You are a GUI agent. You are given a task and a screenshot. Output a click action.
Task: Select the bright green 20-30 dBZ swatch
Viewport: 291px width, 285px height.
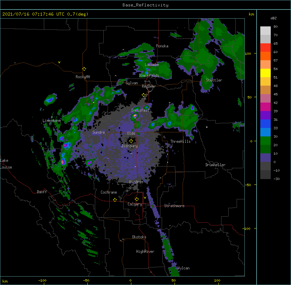point(265,141)
